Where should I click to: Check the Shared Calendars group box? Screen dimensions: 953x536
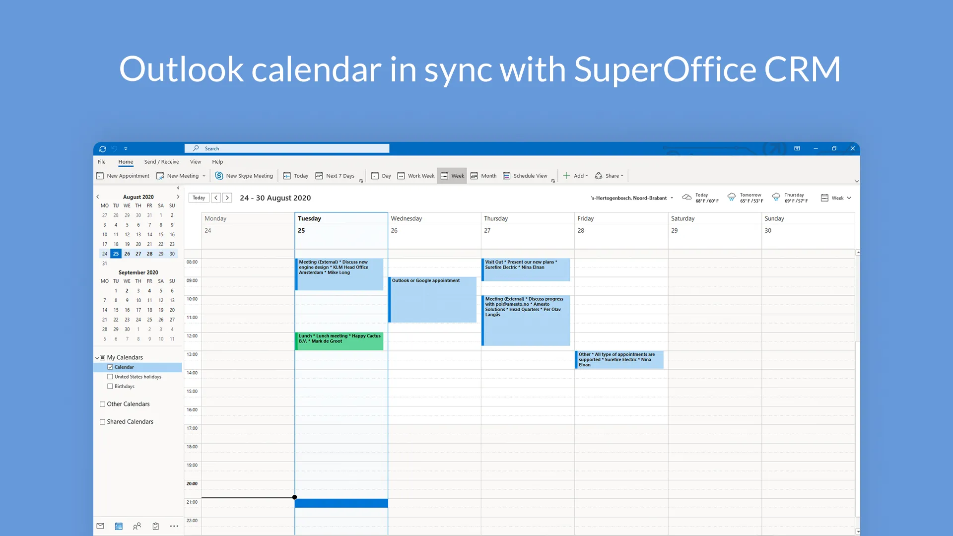[103, 422]
